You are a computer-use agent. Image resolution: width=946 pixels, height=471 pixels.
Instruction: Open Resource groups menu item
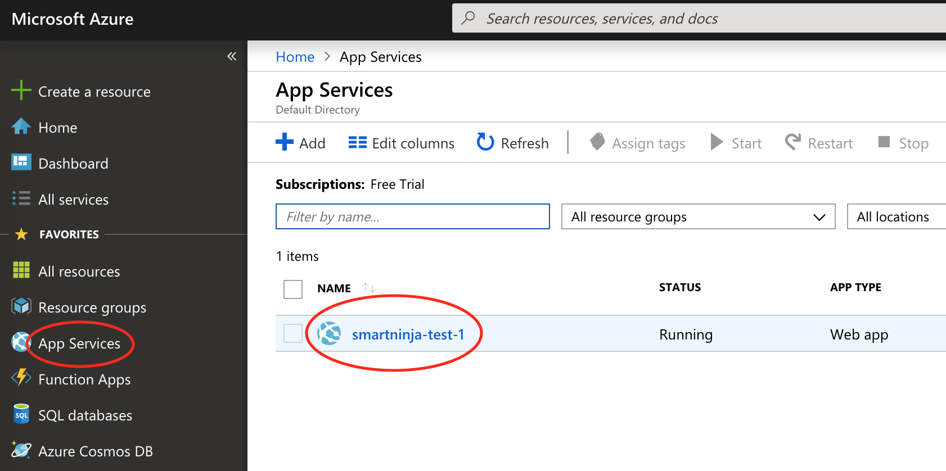point(92,307)
